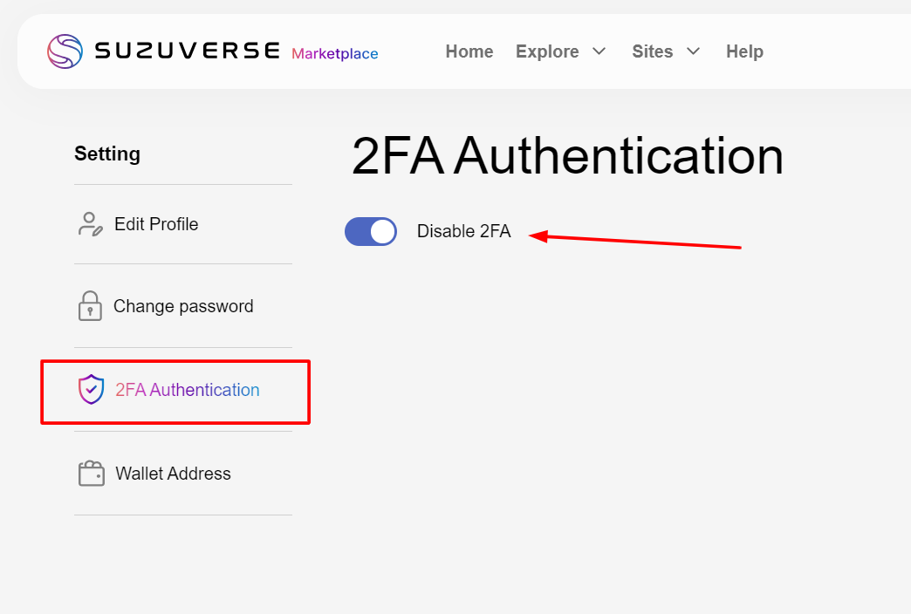The image size is (911, 614).
Task: Click the Change password lock icon
Action: click(x=90, y=306)
